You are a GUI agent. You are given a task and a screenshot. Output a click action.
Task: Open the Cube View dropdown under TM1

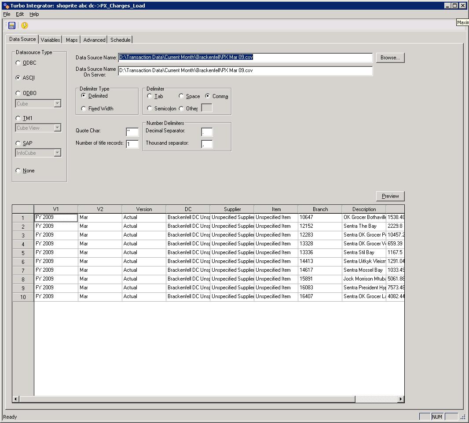click(58, 128)
